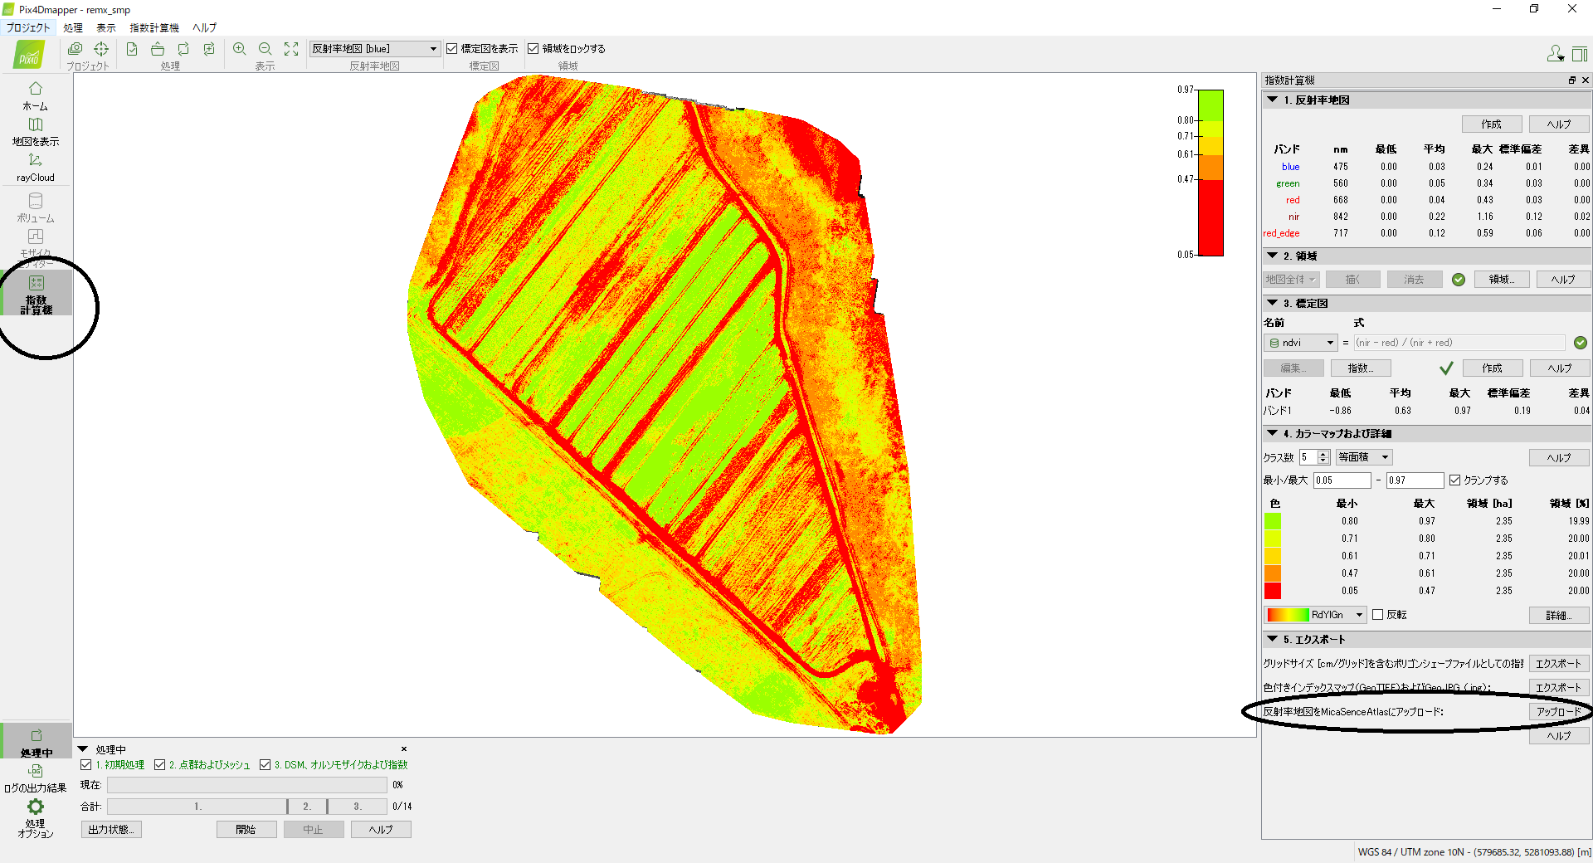Image resolution: width=1593 pixels, height=863 pixels.
Task: Switch to 地図を表示 map view
Action: coord(35,132)
